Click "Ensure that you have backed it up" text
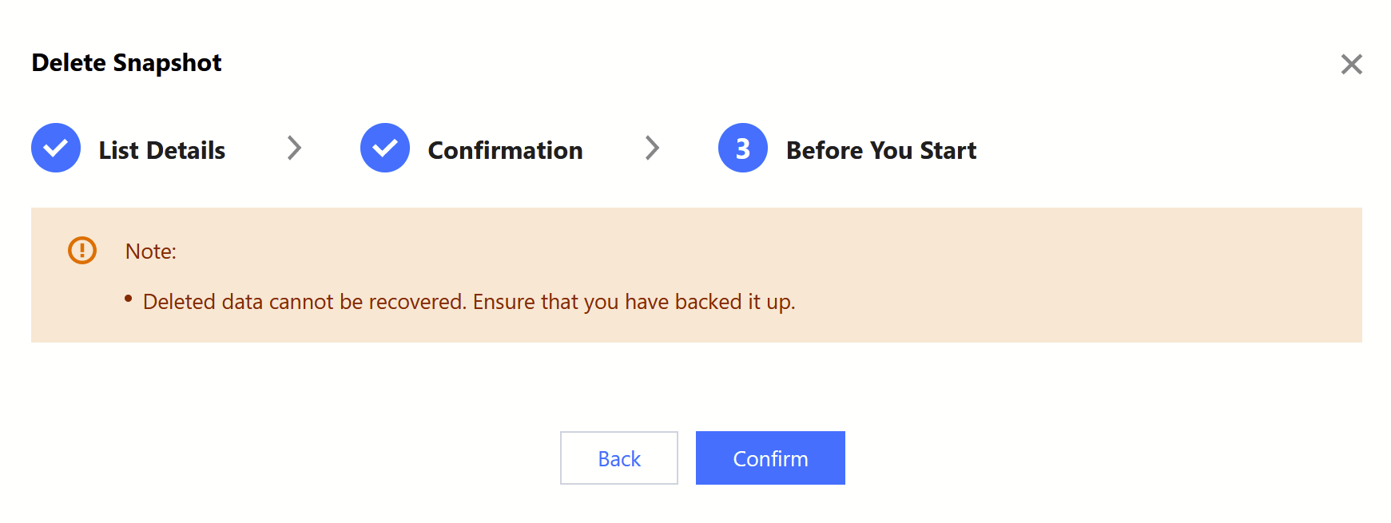This screenshot has width=1391, height=523. click(634, 302)
